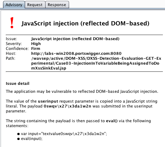Click the Issue detail heading
Image resolution: width=165 pixels, height=147 pixels.
point(18,84)
